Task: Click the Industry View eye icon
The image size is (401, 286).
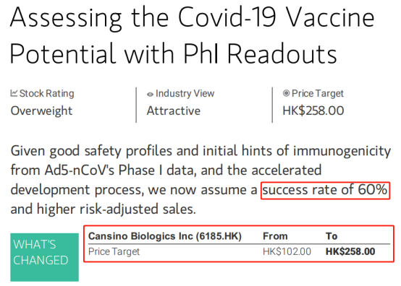Action: [x=150, y=95]
